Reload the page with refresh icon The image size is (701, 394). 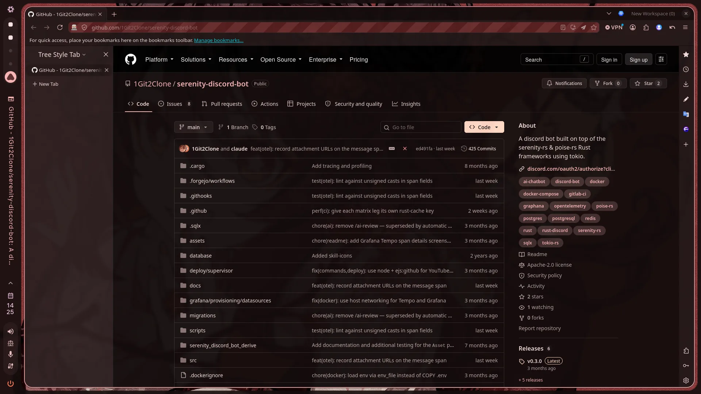click(x=60, y=27)
